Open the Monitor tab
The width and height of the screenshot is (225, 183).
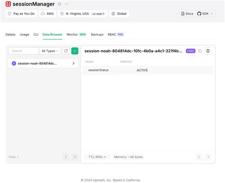click(x=76, y=34)
